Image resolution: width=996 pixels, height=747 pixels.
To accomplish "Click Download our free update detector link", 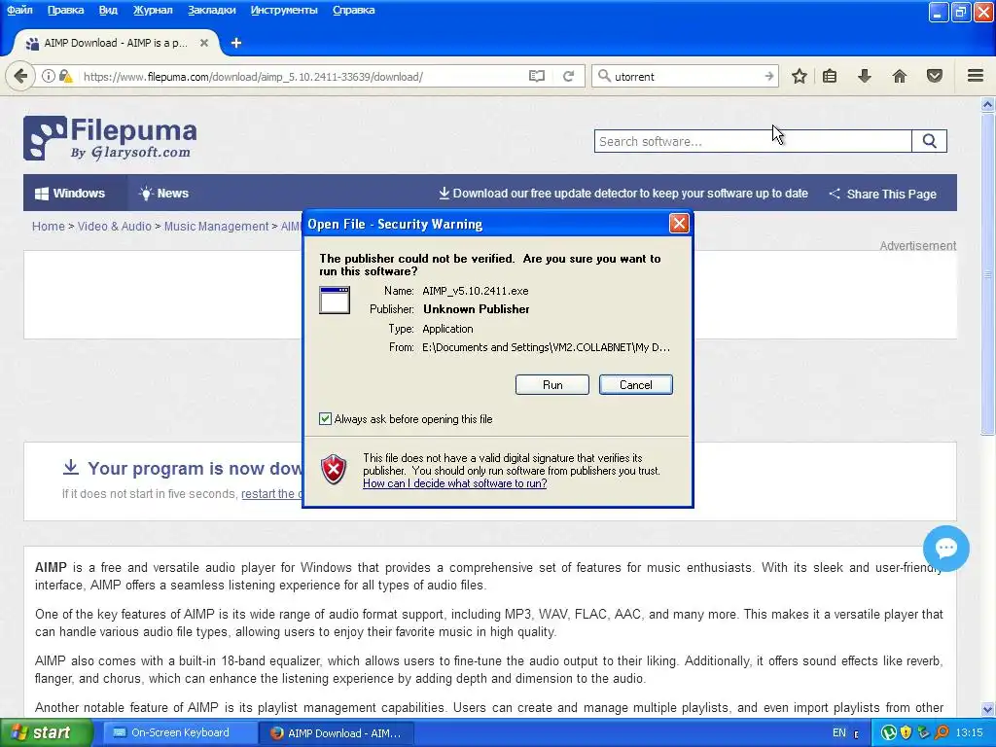I will [623, 194].
